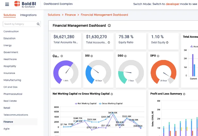The image size is (198, 136).
Task: Click info icon beside Net Working Capital chart title
Action: (112, 94)
